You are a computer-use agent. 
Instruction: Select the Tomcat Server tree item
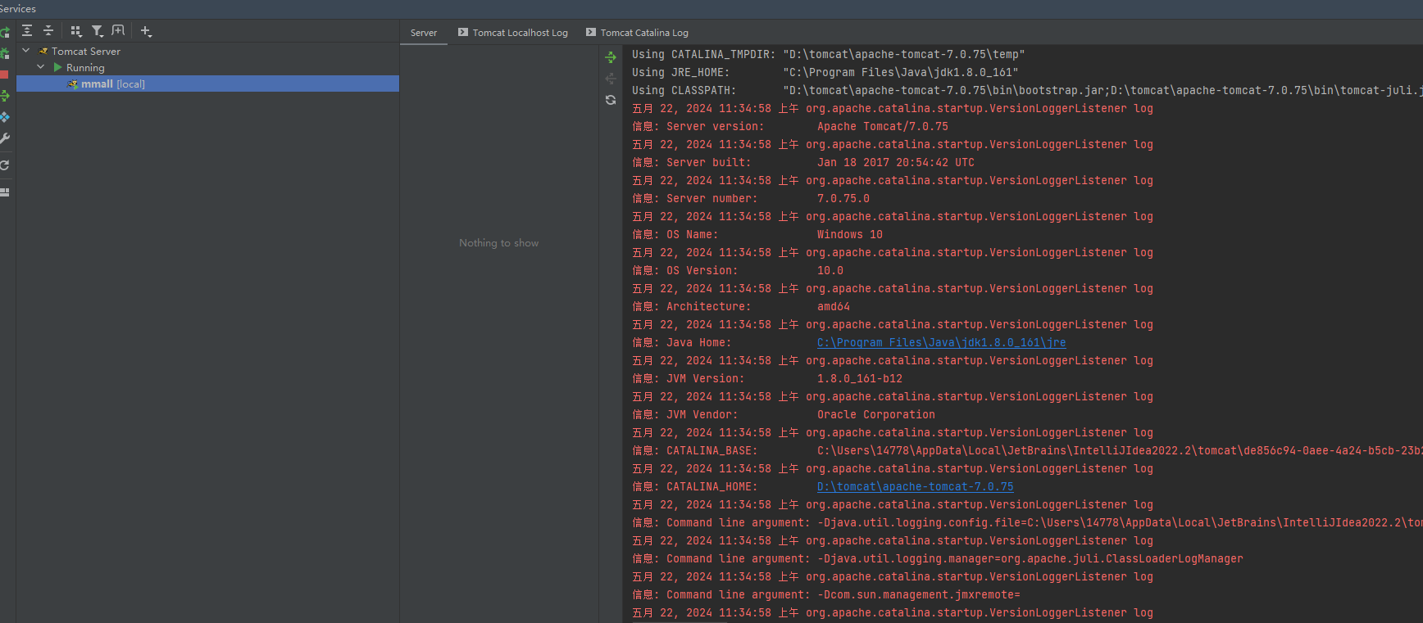point(85,52)
